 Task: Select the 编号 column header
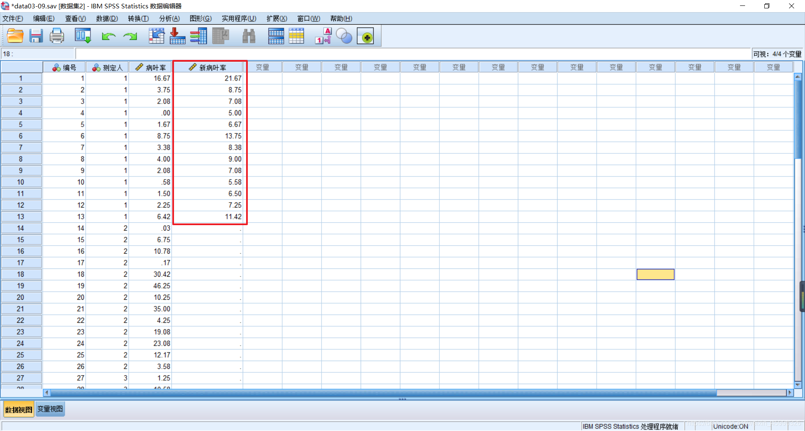point(65,68)
